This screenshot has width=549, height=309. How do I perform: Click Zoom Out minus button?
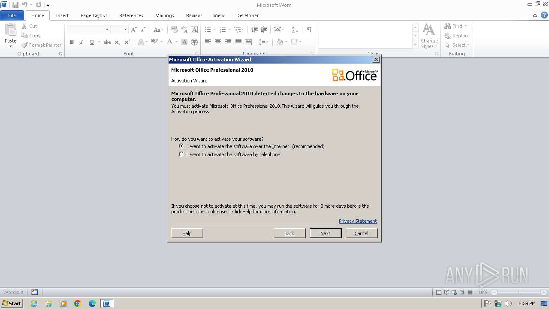coord(494,292)
